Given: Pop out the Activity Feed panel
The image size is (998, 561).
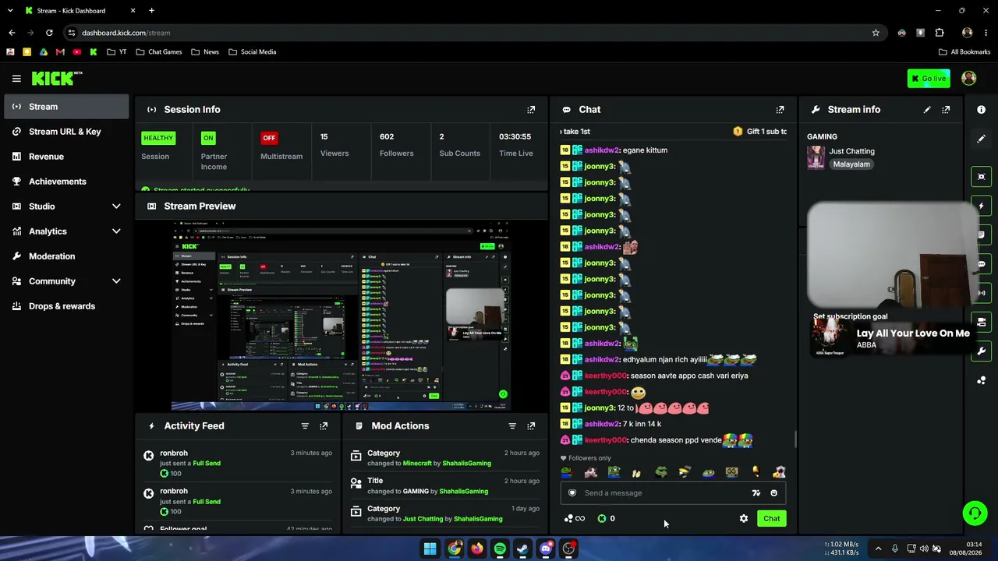Looking at the screenshot, I should tap(324, 426).
